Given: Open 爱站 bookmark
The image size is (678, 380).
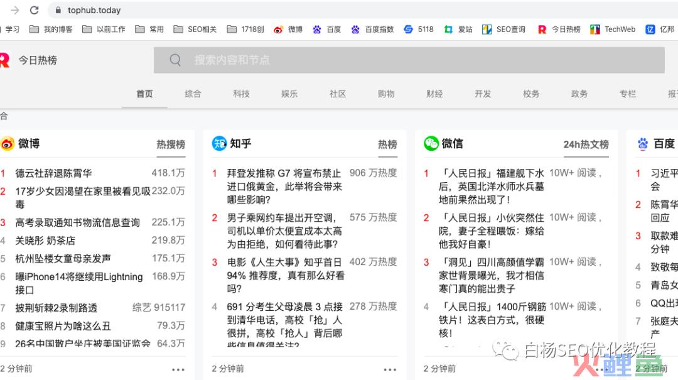Looking at the screenshot, I should pyautogui.click(x=458, y=30).
